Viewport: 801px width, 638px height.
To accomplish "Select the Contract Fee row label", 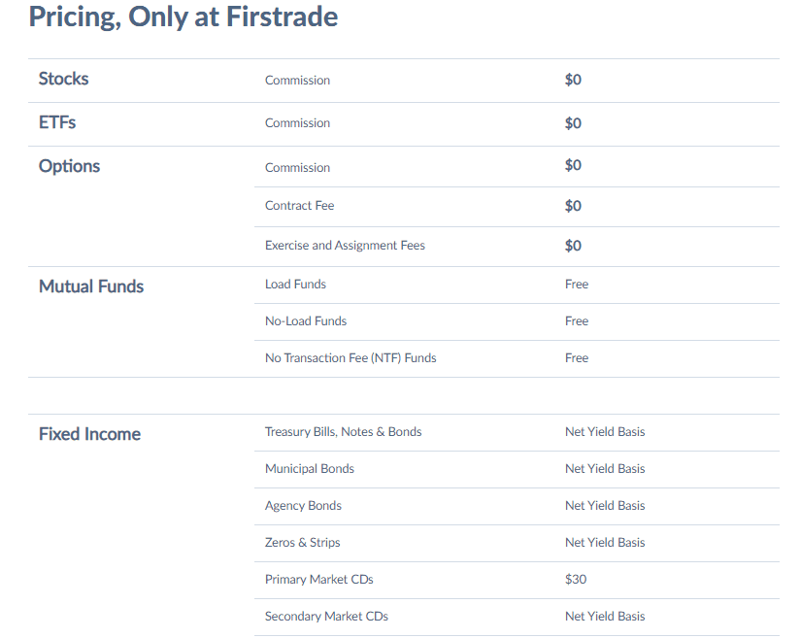I will coord(299,205).
